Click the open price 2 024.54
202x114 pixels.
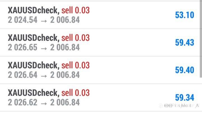pos(22,20)
